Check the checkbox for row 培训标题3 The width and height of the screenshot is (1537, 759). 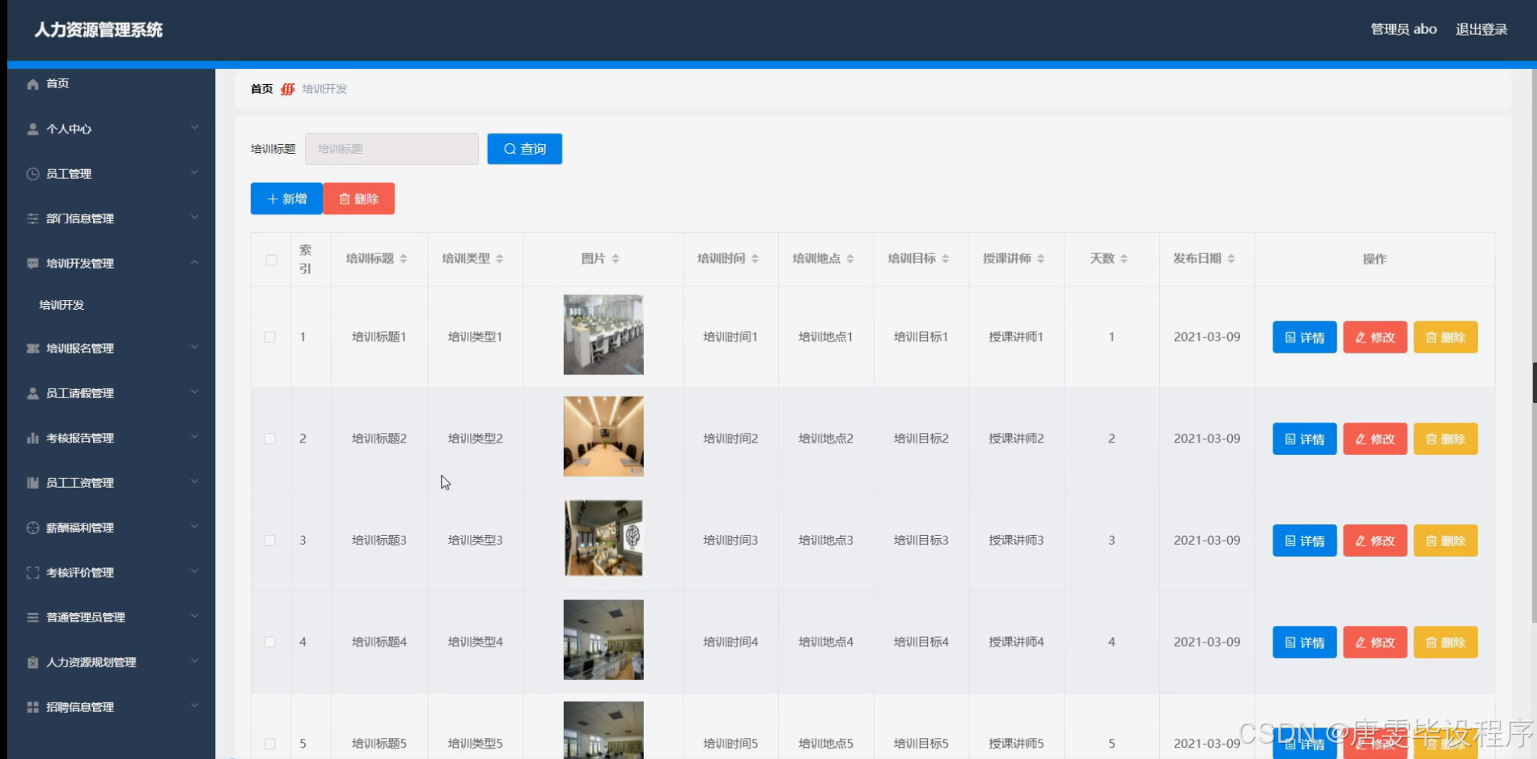tap(269, 541)
